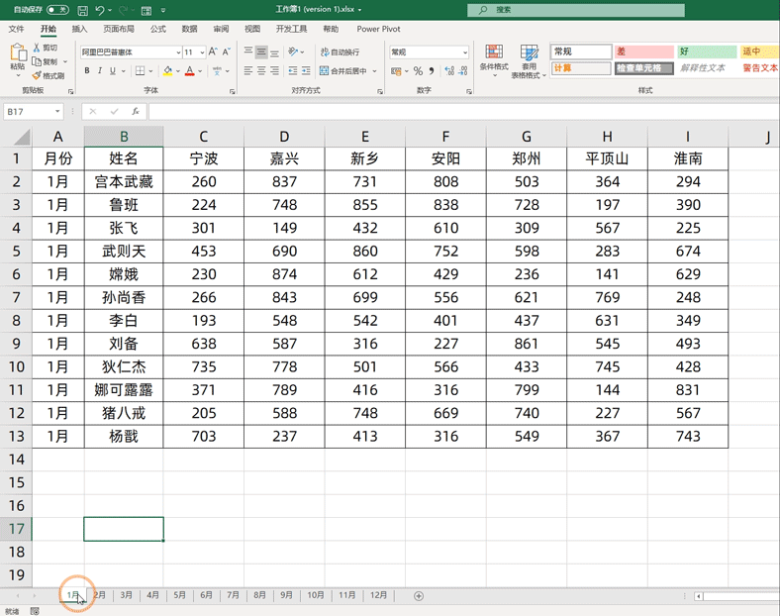Click the Insert Function fx icon

click(x=136, y=112)
